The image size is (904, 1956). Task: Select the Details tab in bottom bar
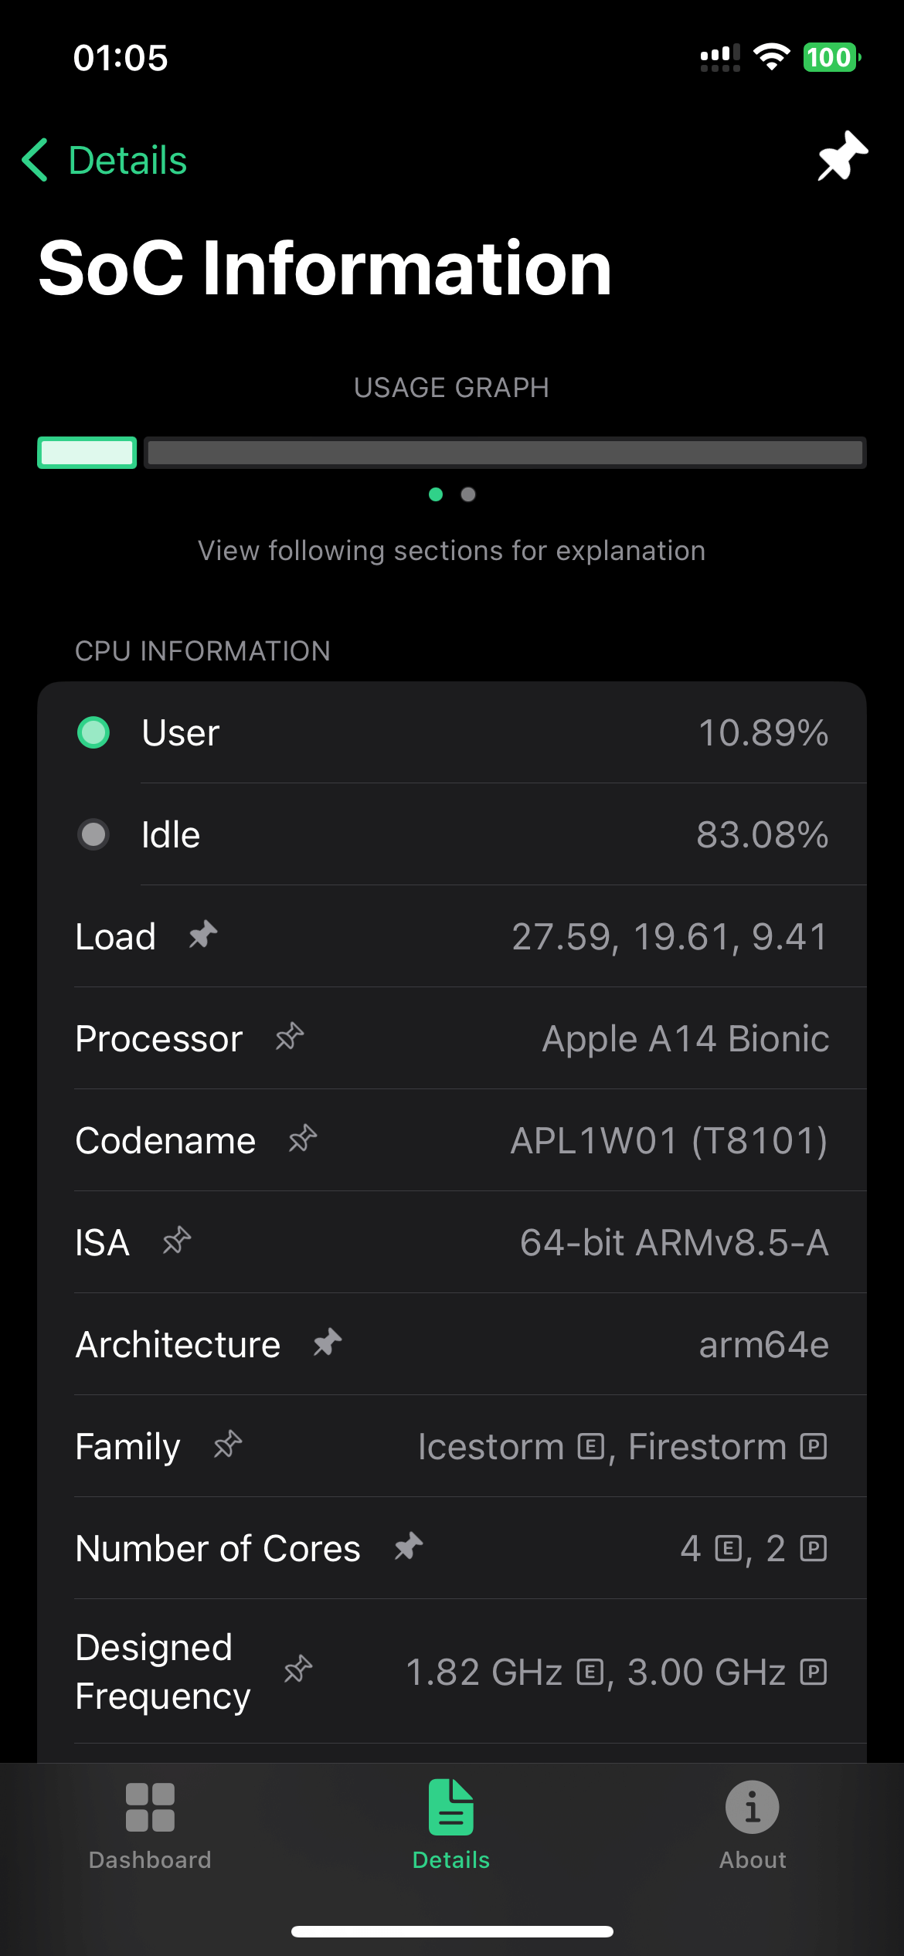point(451,1825)
